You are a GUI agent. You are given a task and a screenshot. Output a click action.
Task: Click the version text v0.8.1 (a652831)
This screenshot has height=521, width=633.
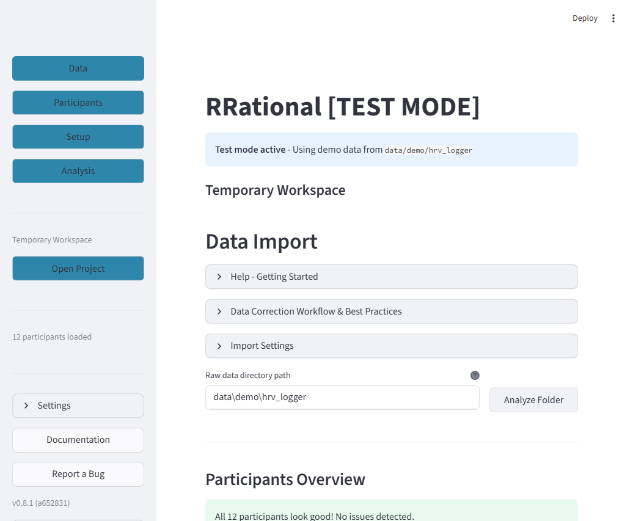(41, 503)
